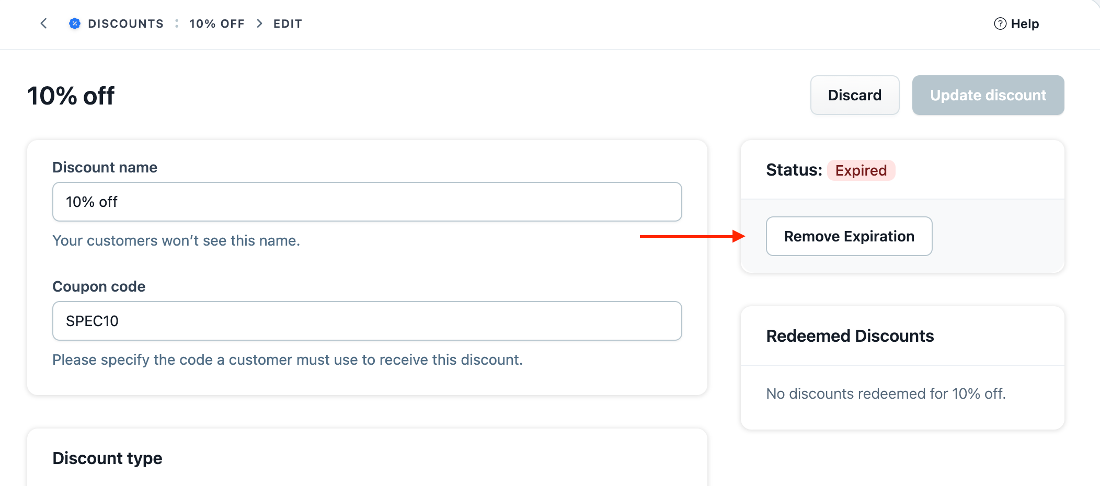Click the Expired status badge

point(861,170)
